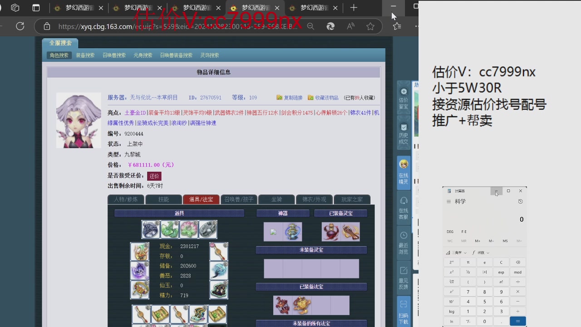Switch to the 玩家之家 tab

pos(352,199)
